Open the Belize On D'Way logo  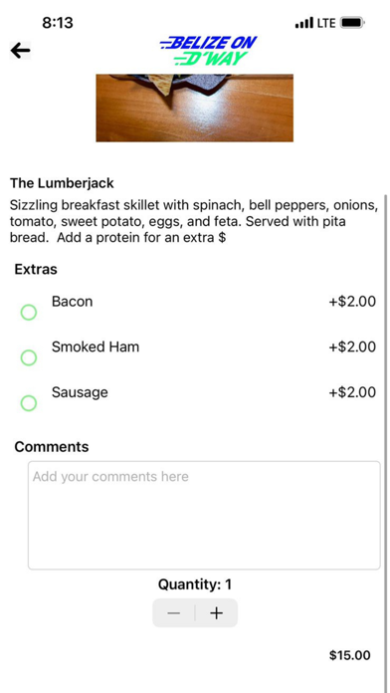(209, 51)
